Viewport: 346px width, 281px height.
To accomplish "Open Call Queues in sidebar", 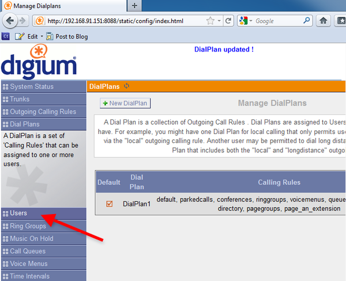I will point(44,251).
